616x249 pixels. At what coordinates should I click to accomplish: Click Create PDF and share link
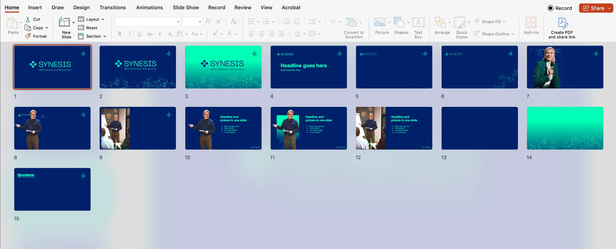pyautogui.click(x=562, y=28)
